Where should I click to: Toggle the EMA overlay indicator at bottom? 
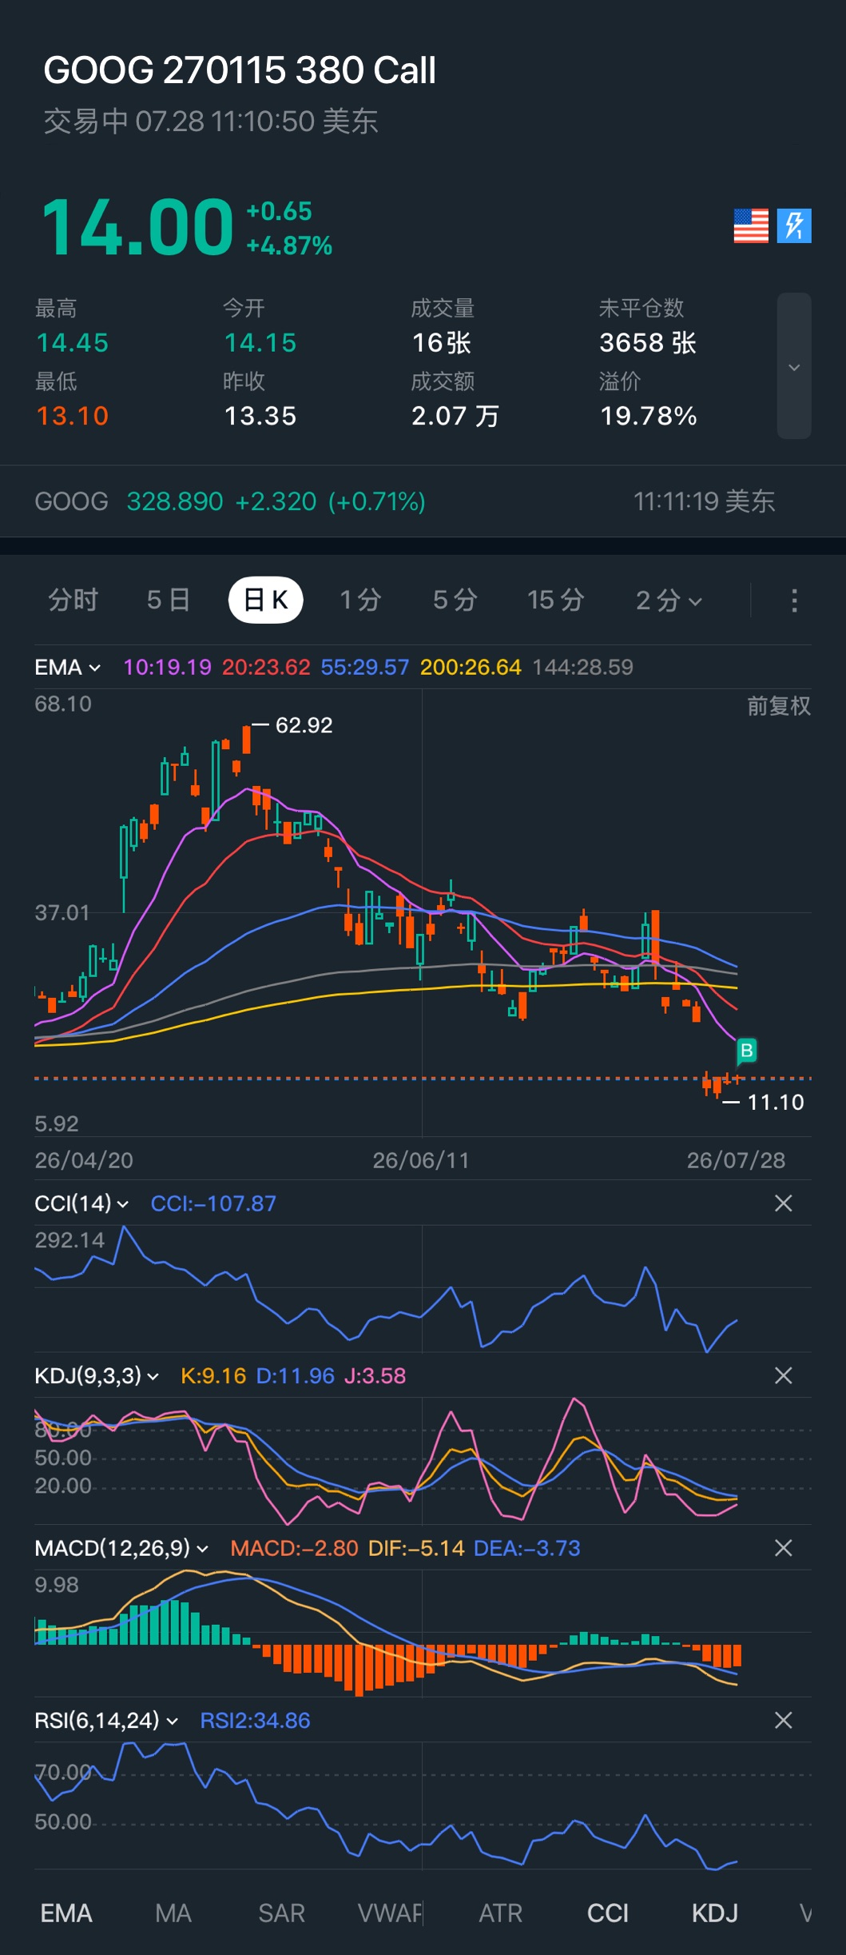pyautogui.click(x=66, y=1913)
